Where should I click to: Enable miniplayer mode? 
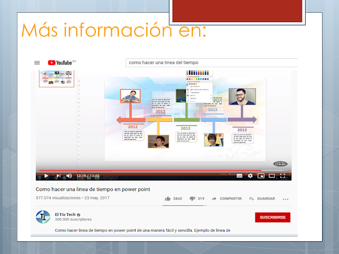point(261,176)
